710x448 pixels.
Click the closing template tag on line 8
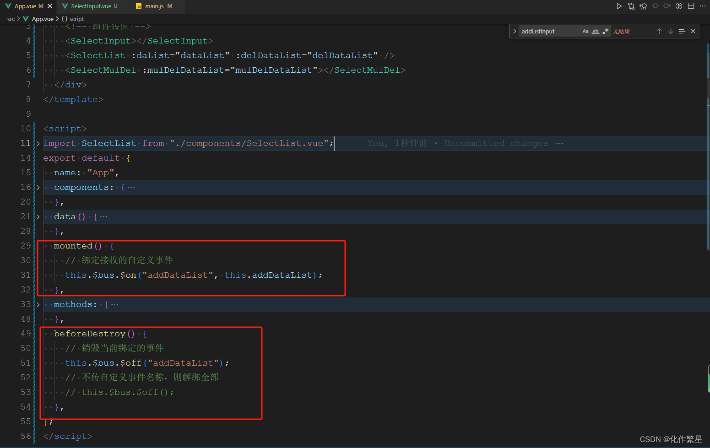pyautogui.click(x=73, y=99)
